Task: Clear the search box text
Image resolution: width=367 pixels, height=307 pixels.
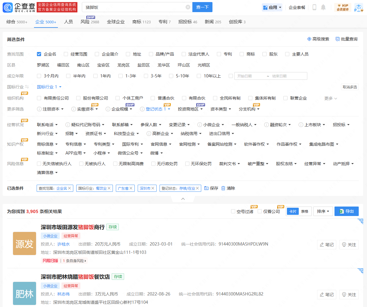Action: tap(188, 7)
